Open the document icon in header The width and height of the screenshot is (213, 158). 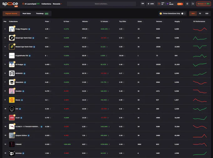[193, 4]
